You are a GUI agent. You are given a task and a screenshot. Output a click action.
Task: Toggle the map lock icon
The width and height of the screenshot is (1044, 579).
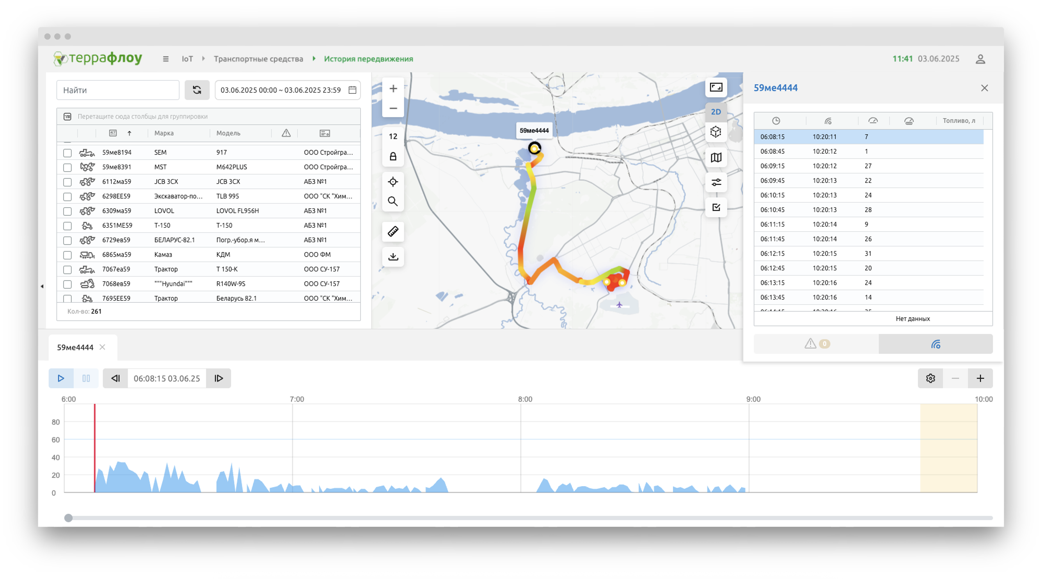click(x=393, y=156)
